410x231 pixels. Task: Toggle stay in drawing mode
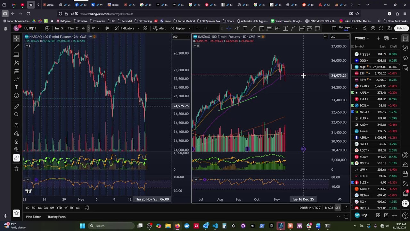16,133
